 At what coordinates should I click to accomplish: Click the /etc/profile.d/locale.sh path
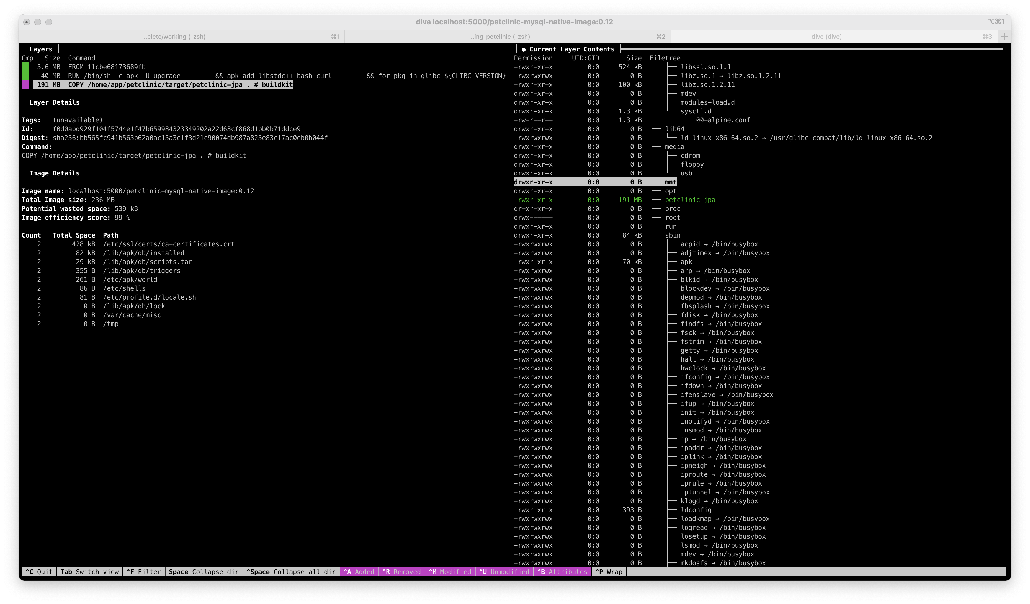click(149, 297)
